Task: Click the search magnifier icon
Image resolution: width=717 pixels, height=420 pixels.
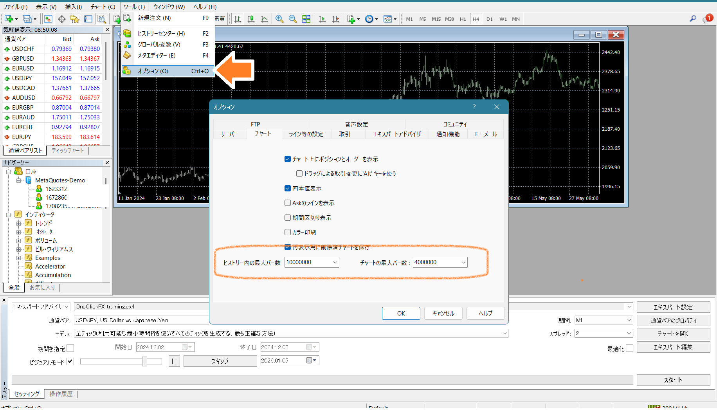Action: [693, 18]
